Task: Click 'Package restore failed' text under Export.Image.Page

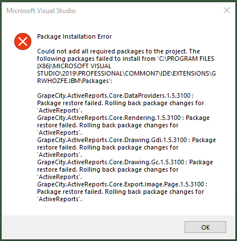Action: (x=70, y=192)
